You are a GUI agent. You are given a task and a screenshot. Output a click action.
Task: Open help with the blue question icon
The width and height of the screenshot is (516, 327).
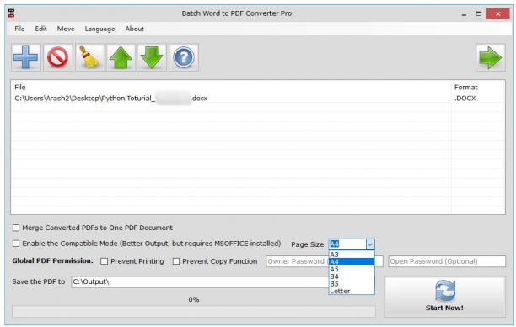click(x=184, y=57)
